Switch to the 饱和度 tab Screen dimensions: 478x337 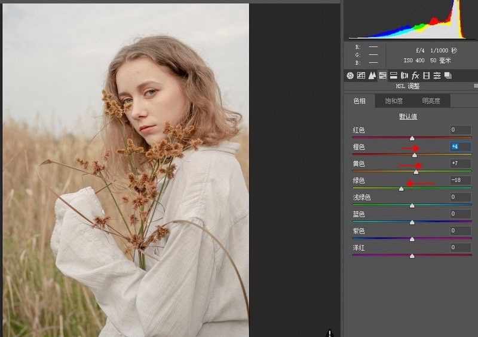(394, 101)
